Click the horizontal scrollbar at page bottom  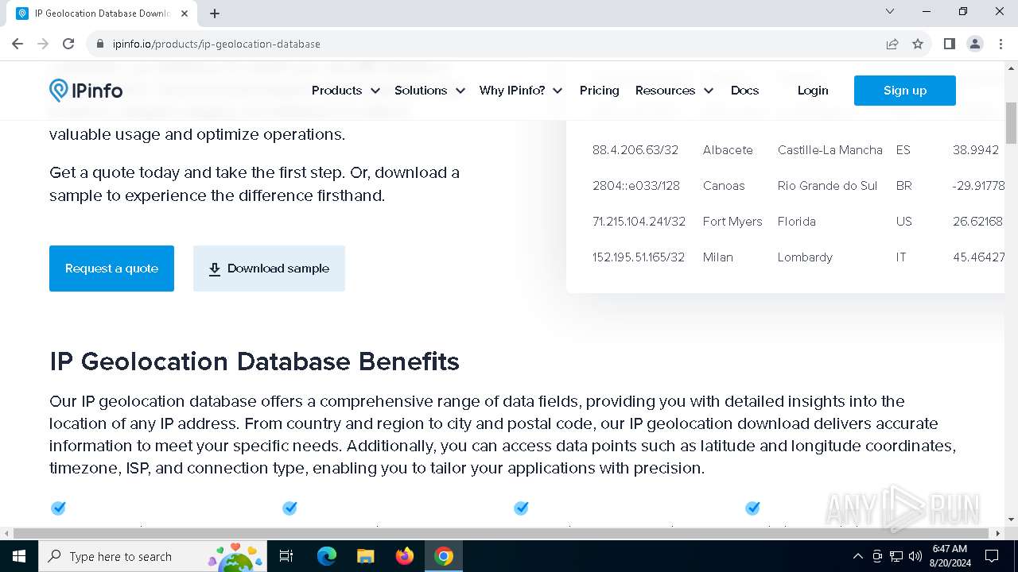pos(501,533)
